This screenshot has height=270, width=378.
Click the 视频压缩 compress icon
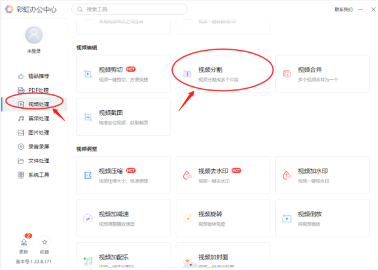coord(88,175)
